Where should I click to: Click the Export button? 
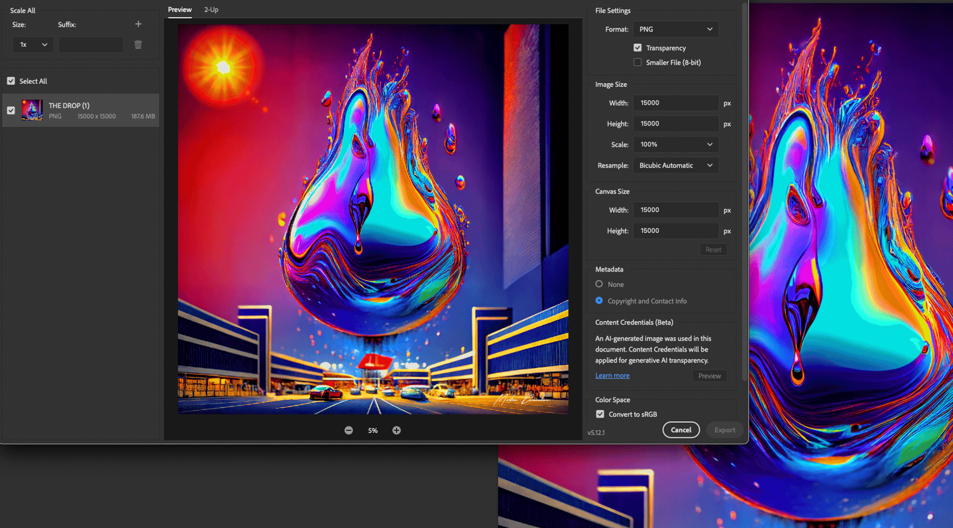pyautogui.click(x=725, y=430)
